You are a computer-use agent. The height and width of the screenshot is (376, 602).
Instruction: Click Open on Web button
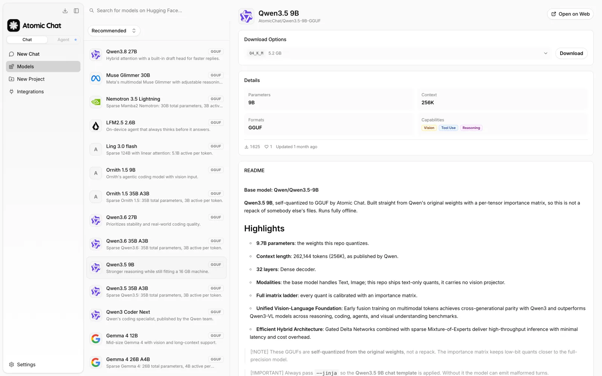click(x=570, y=14)
